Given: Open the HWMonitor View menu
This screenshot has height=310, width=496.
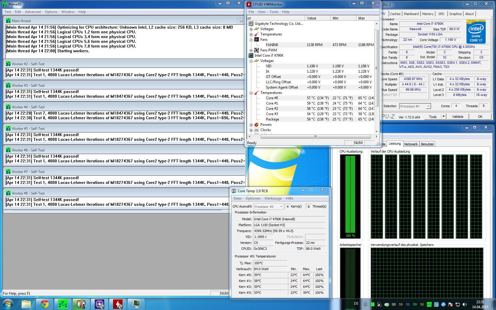Looking at the screenshot, I should click(x=262, y=12).
